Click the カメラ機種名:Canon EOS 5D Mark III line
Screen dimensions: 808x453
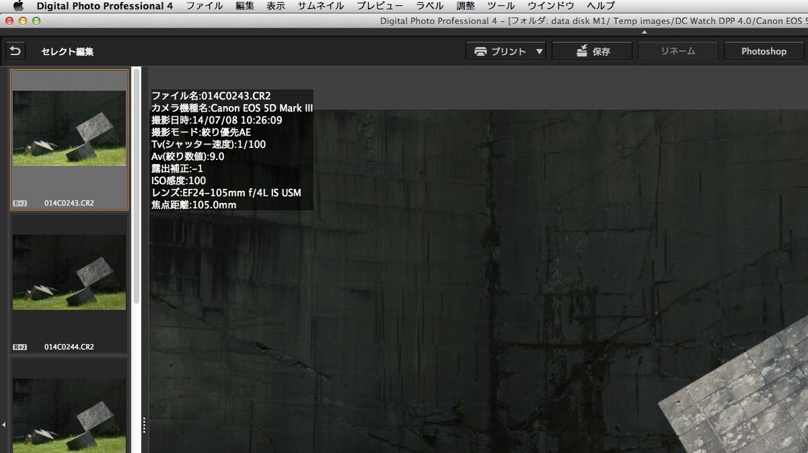pyautogui.click(x=232, y=108)
